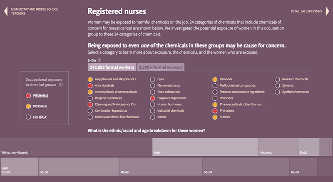This screenshot has width=333, height=182.
Task: Switch to 2,500 informal workers tab
Action: tap(160, 67)
